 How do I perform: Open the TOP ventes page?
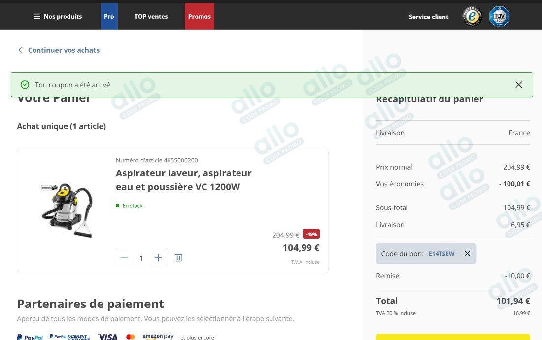pos(151,16)
